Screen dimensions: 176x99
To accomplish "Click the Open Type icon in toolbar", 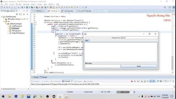I will click(x=51, y=7).
